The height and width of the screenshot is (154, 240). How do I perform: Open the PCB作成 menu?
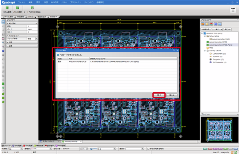(x=55, y=2)
